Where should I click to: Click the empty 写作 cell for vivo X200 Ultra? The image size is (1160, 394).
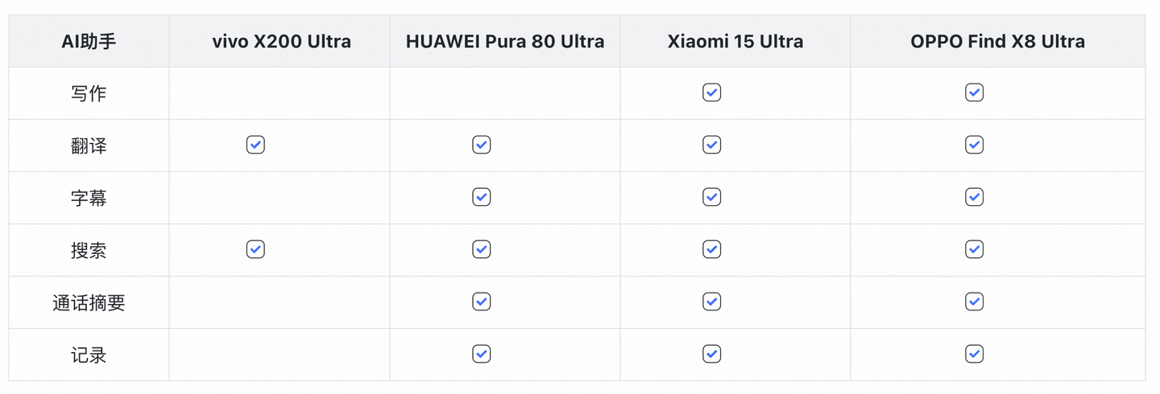coord(280,93)
